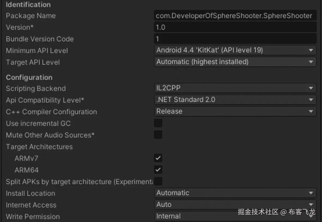Click the Version* label
Image resolution: width=322 pixels, height=222 pixels.
pos(20,27)
